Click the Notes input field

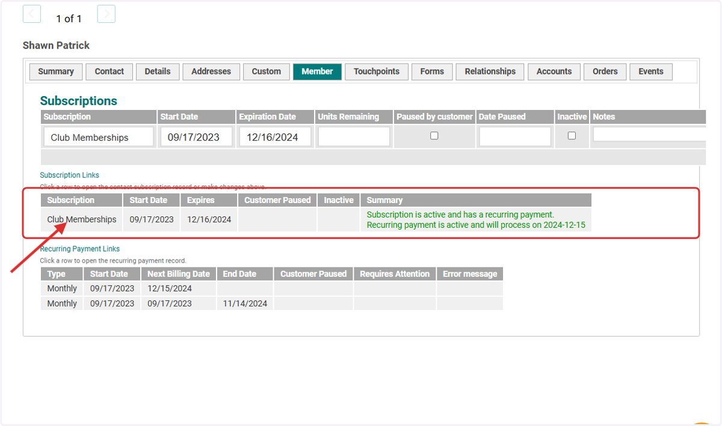click(649, 135)
